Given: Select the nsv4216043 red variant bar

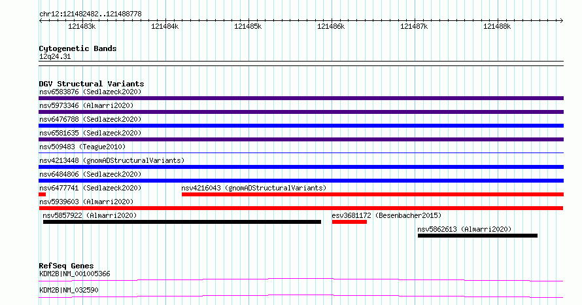Looking at the screenshot, I should [x=373, y=194].
